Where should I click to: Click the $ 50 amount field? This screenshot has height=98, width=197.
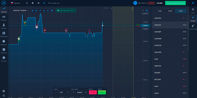62,92
